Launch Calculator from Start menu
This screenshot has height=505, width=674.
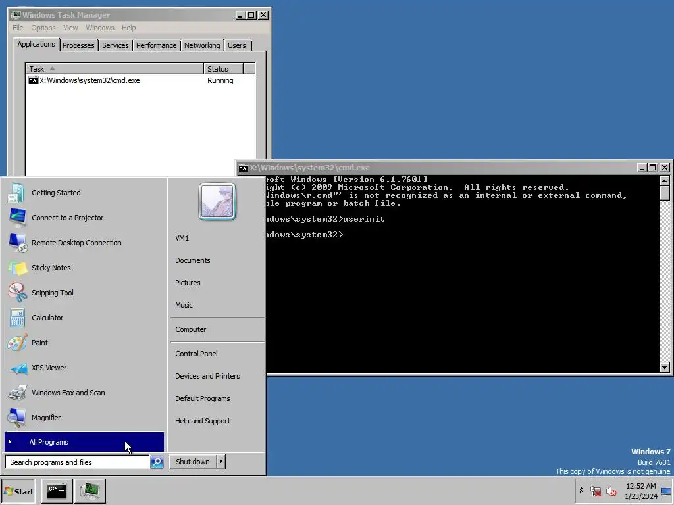click(x=84, y=318)
